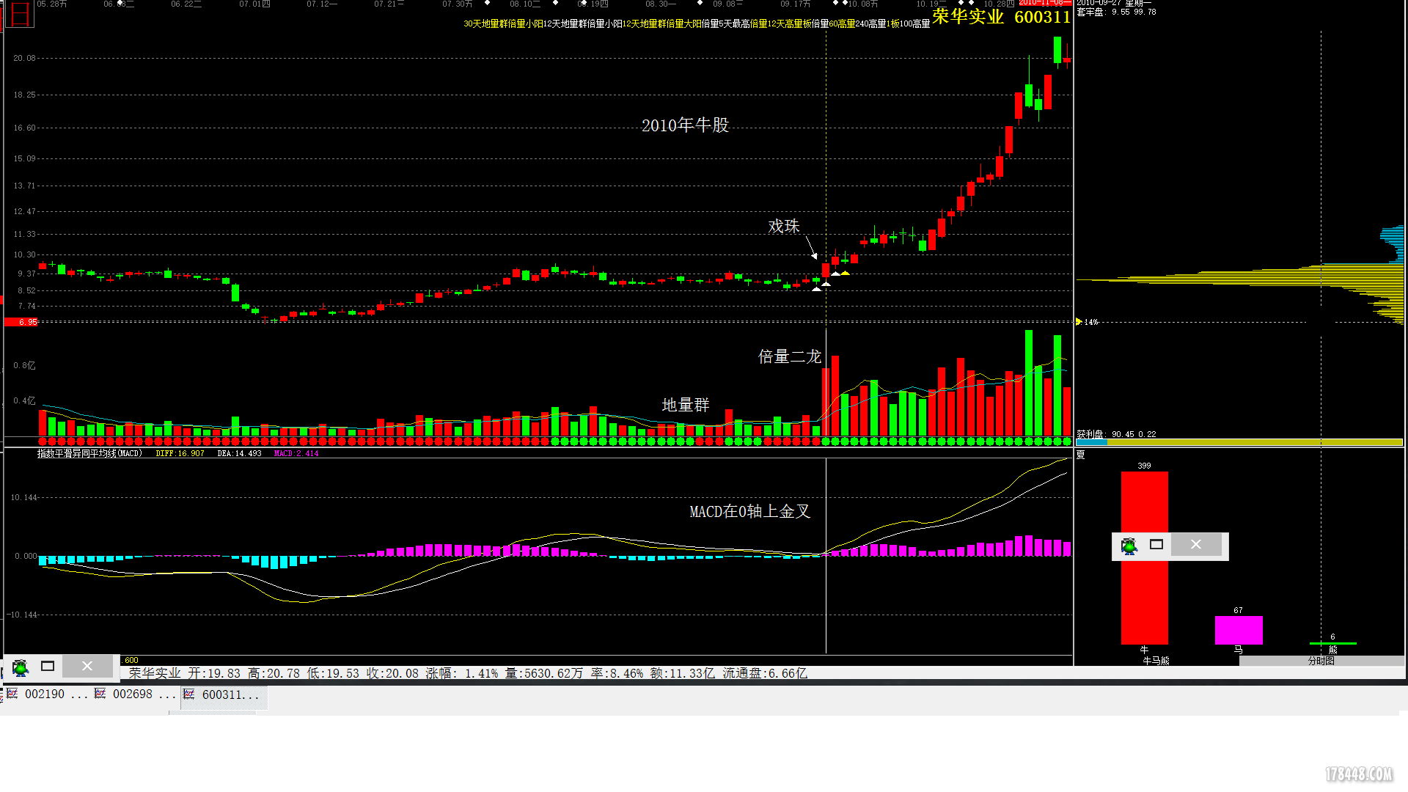Click the stock title 荣华实业 600311

tap(1002, 16)
